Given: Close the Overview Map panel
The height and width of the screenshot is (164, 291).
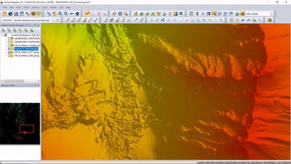Looking at the screenshot, I should [38, 85].
